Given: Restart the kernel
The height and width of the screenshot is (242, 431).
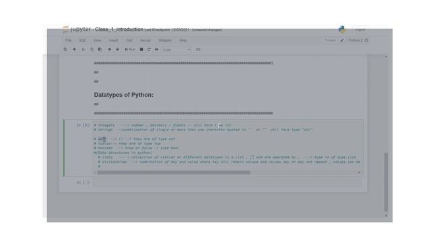Looking at the screenshot, I should pyautogui.click(x=149, y=49).
